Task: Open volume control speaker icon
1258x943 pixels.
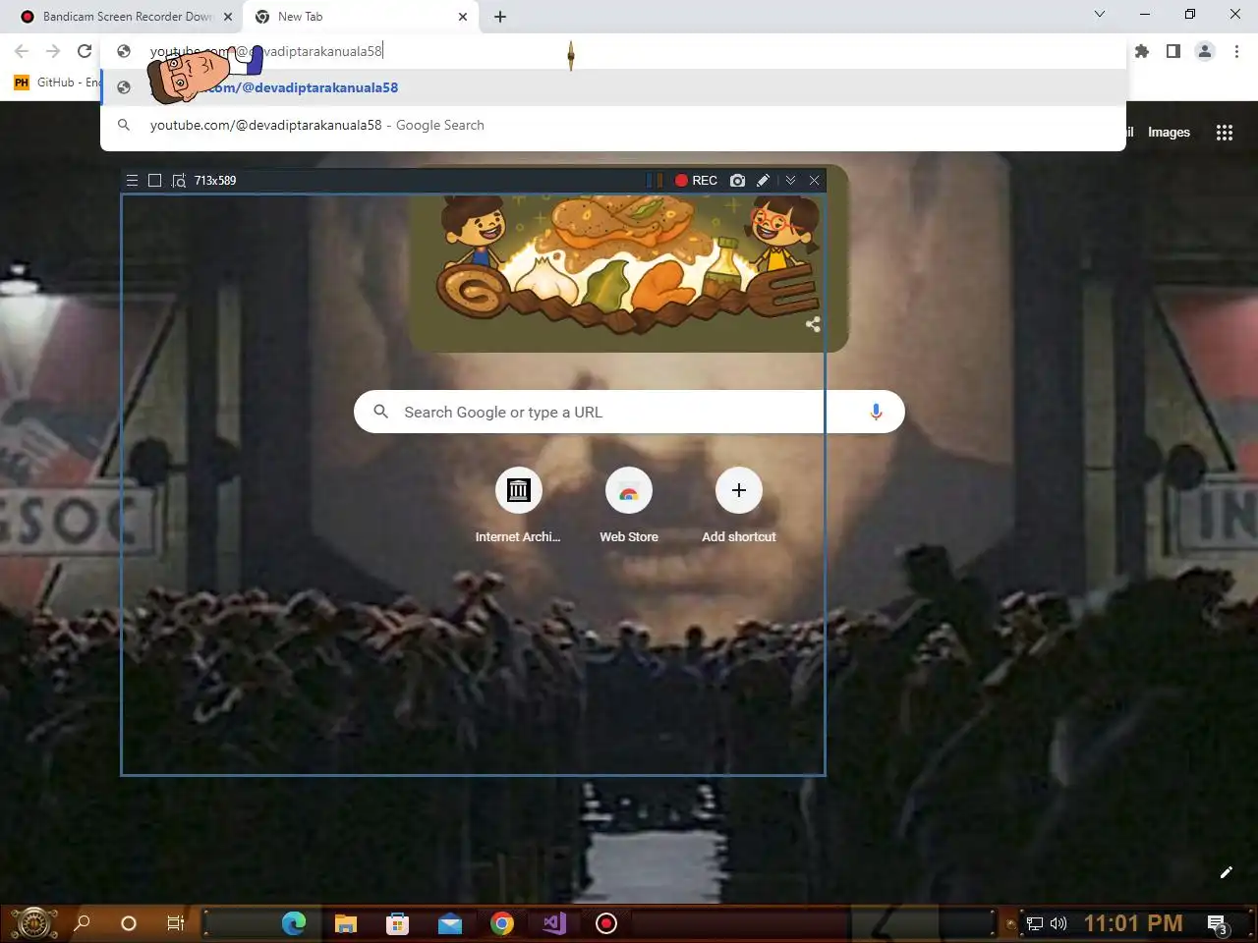Action: point(1058,923)
